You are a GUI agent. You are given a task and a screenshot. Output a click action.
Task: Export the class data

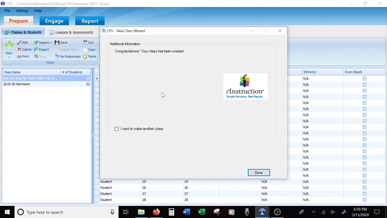pos(41,50)
